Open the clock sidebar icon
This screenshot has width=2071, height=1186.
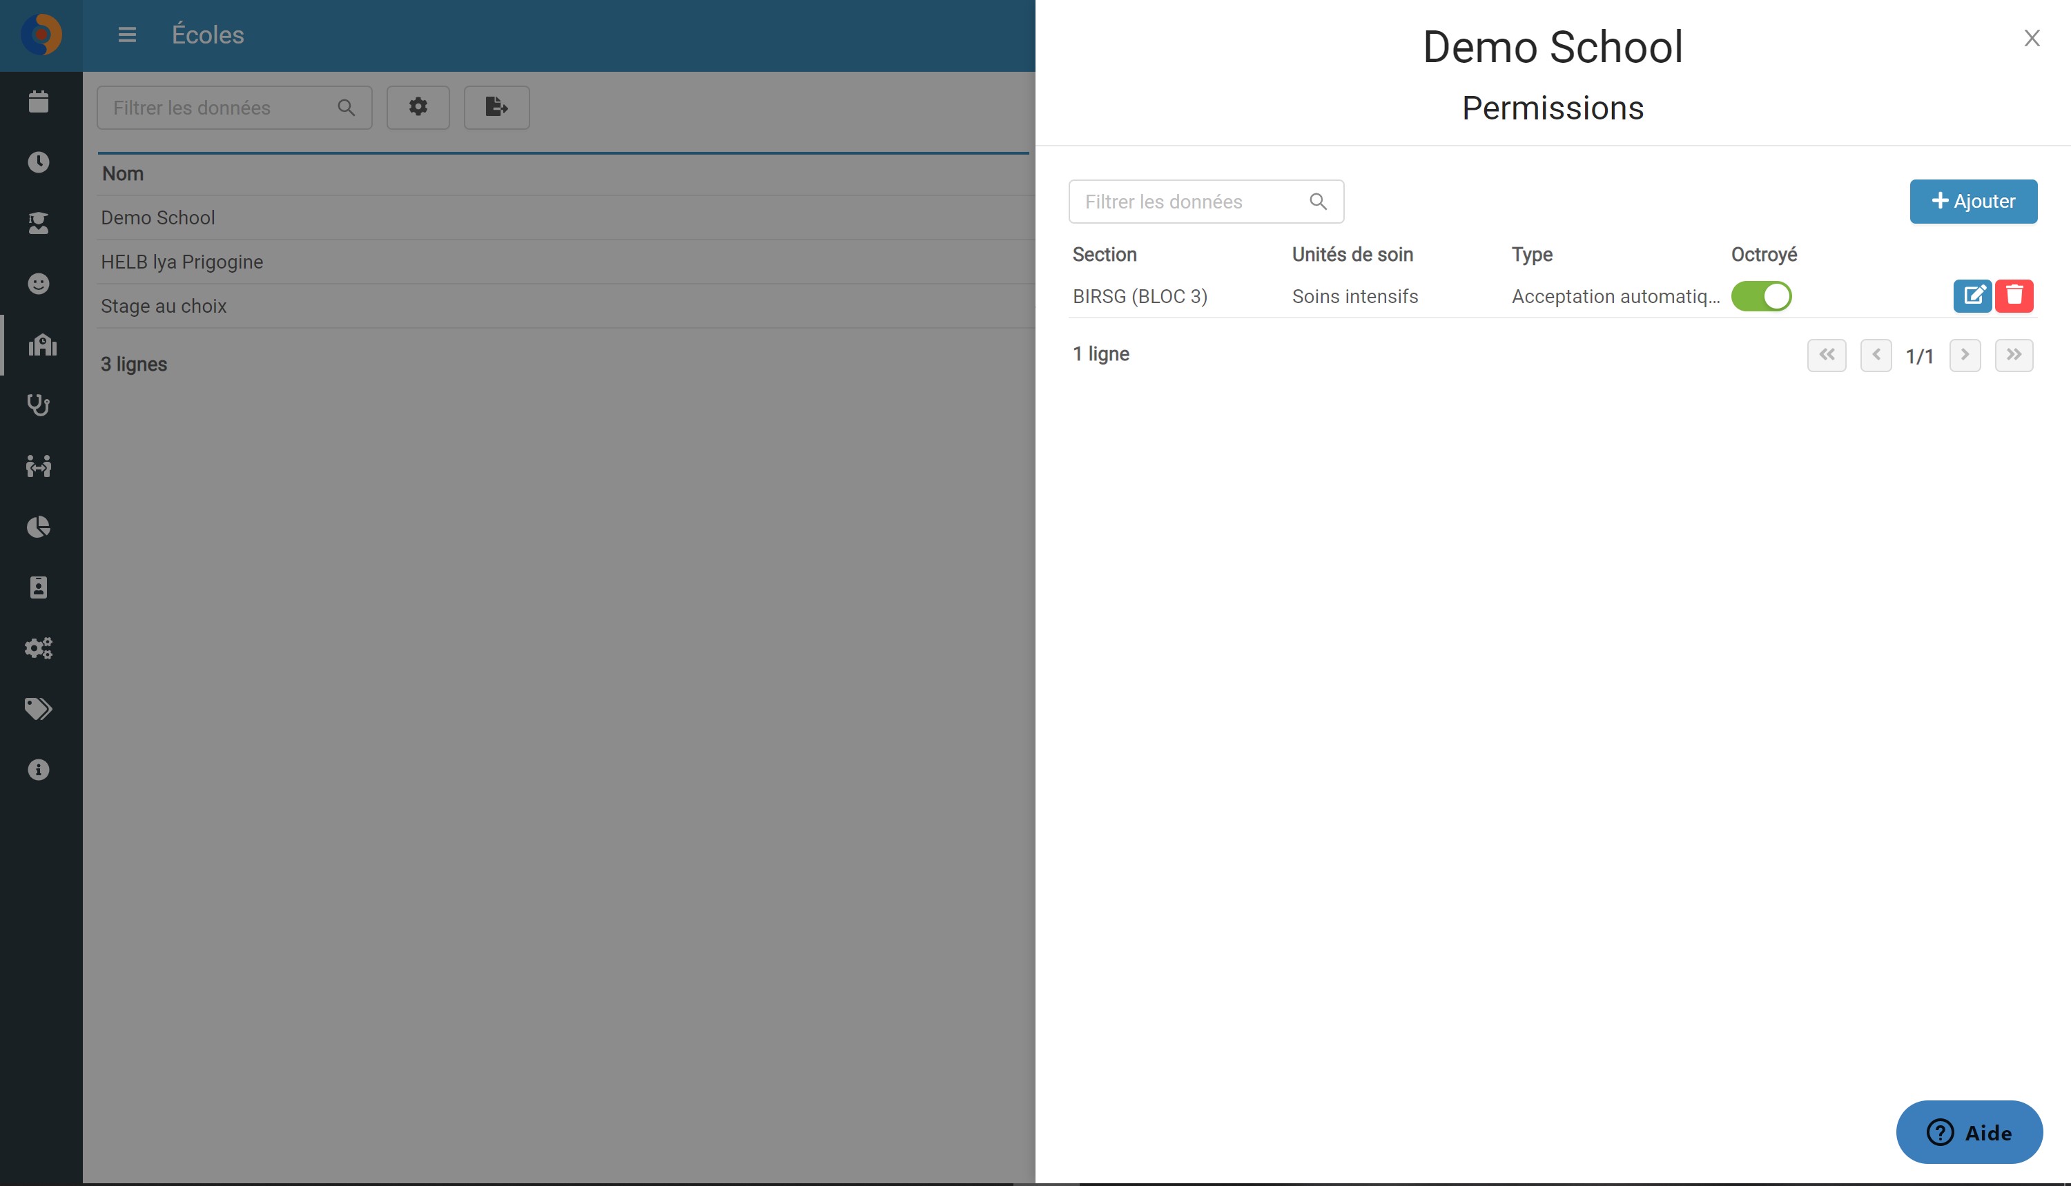coord(38,162)
